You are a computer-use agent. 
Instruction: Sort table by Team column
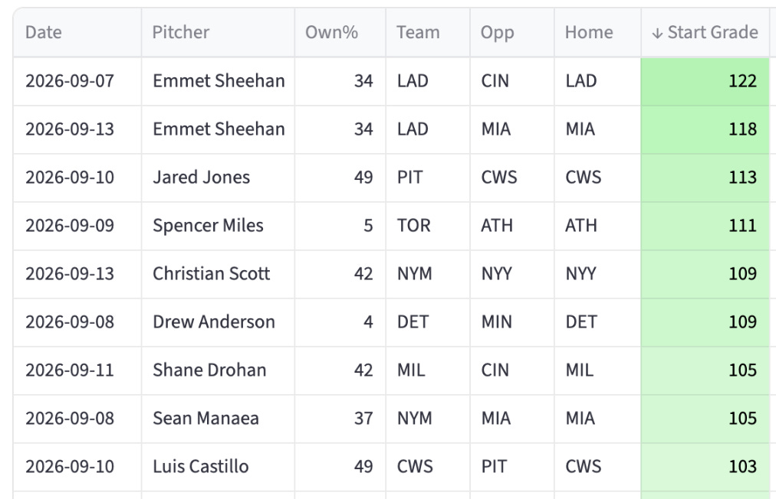click(x=428, y=33)
